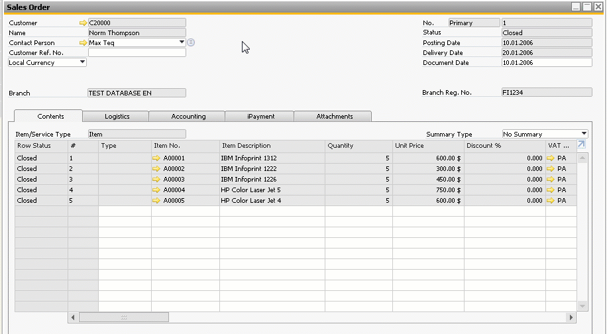
Task: Click the Item No. column header
Action: (186, 146)
